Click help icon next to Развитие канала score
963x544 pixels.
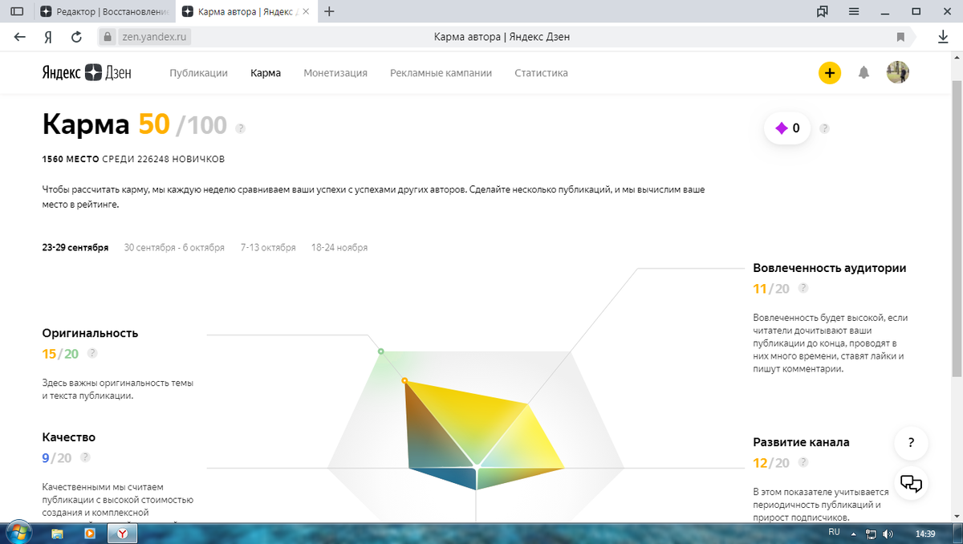coord(803,462)
